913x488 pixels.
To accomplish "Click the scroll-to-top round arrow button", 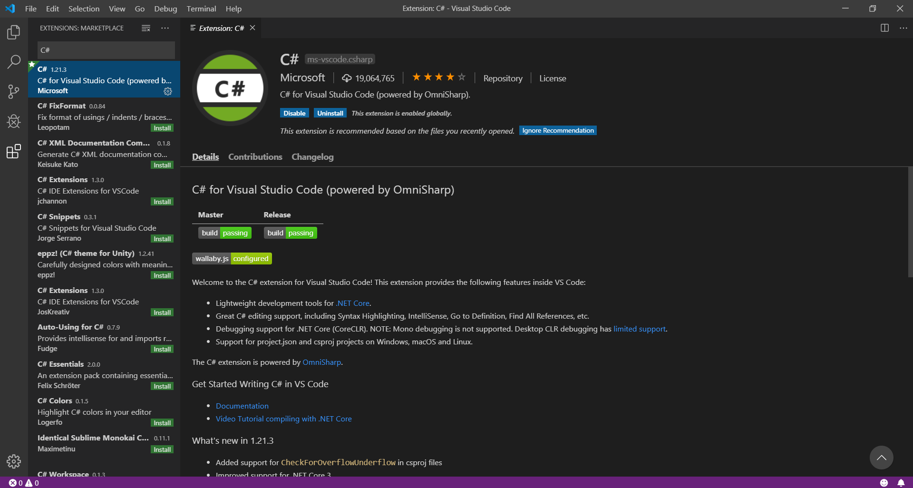I will (882, 458).
